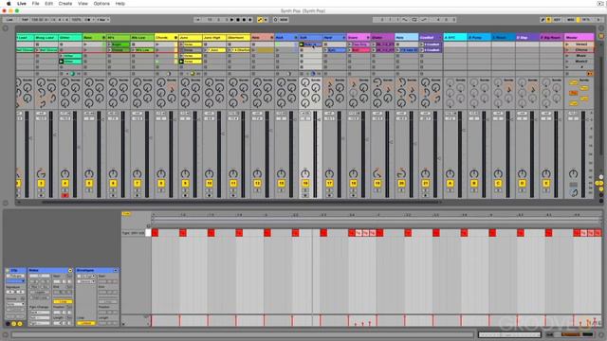Open the Edit menu

(48, 4)
